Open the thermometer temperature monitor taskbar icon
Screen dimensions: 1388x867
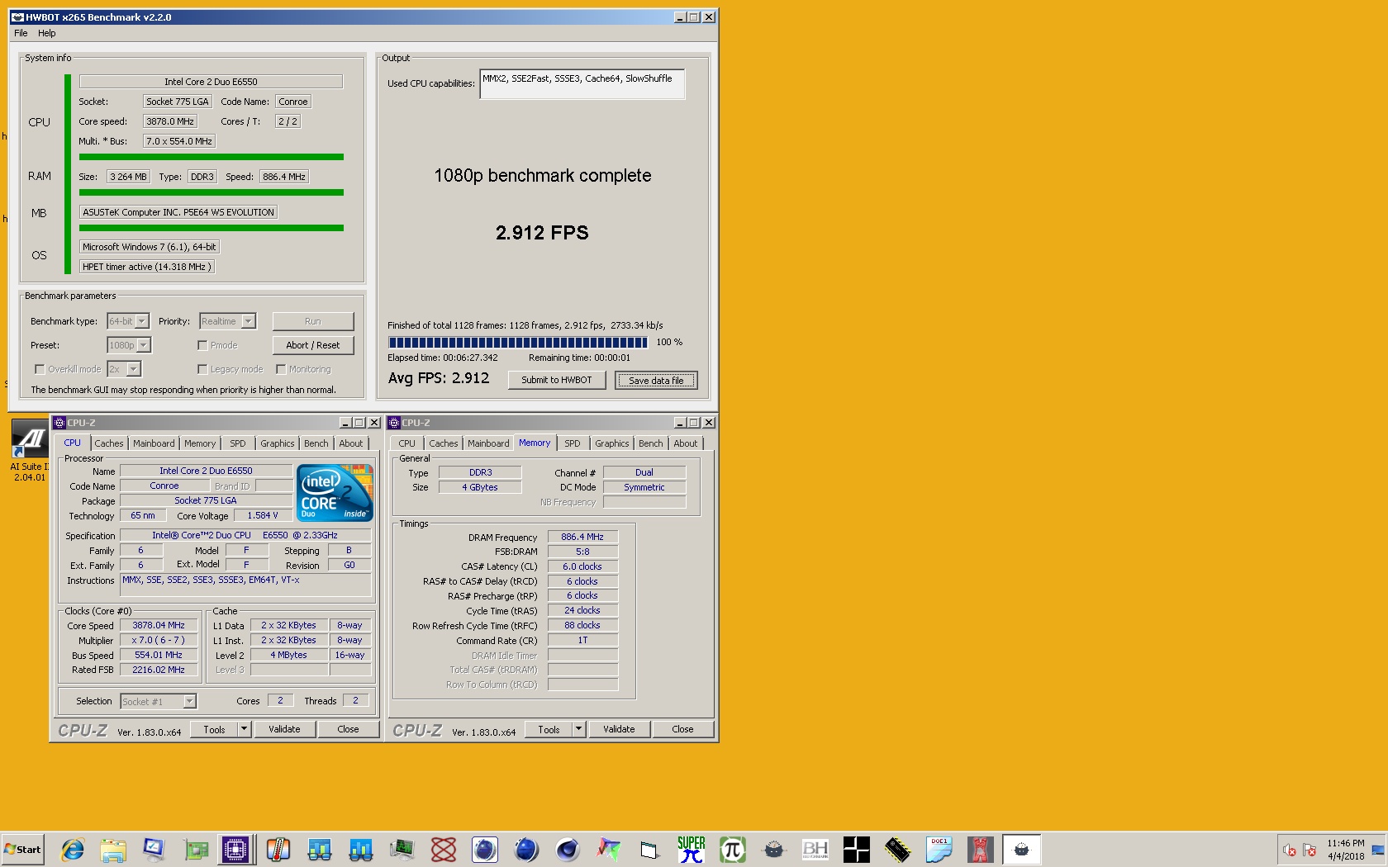coord(278,849)
